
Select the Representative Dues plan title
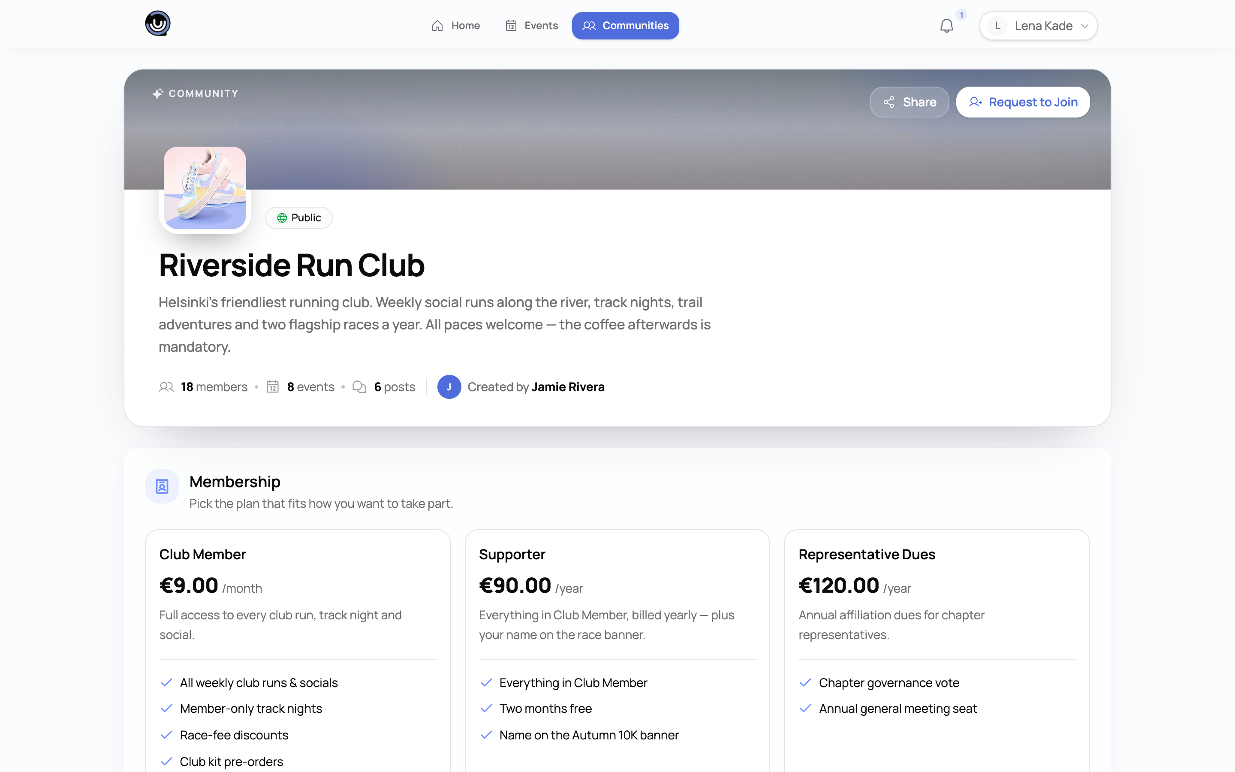click(x=867, y=555)
